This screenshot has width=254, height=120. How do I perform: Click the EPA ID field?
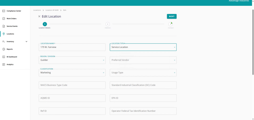click(x=143, y=98)
